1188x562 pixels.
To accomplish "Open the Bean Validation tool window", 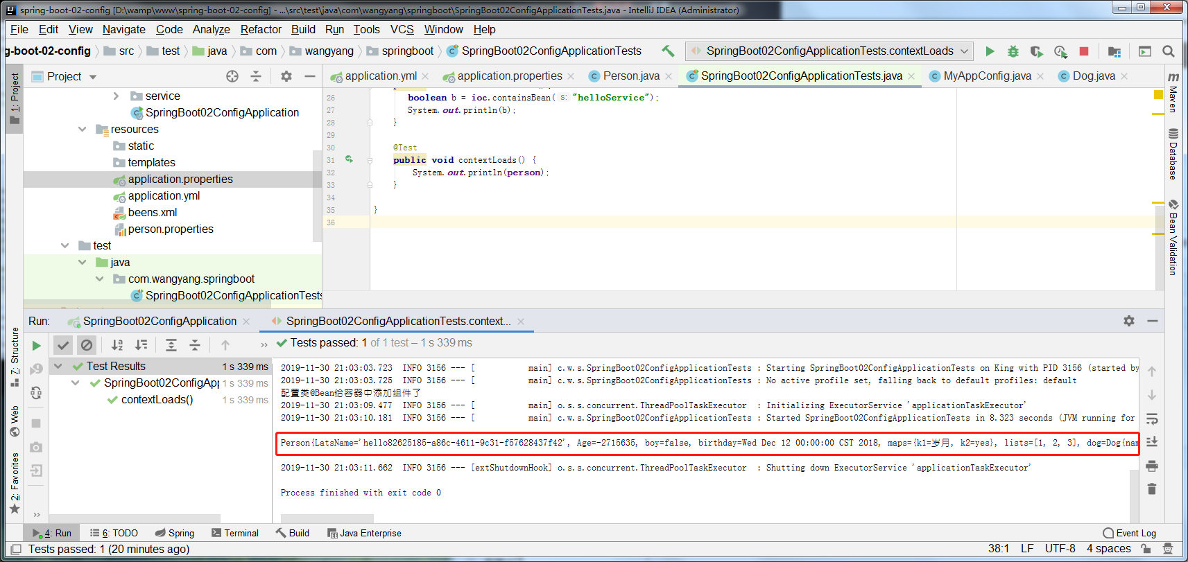I will 1173,238.
